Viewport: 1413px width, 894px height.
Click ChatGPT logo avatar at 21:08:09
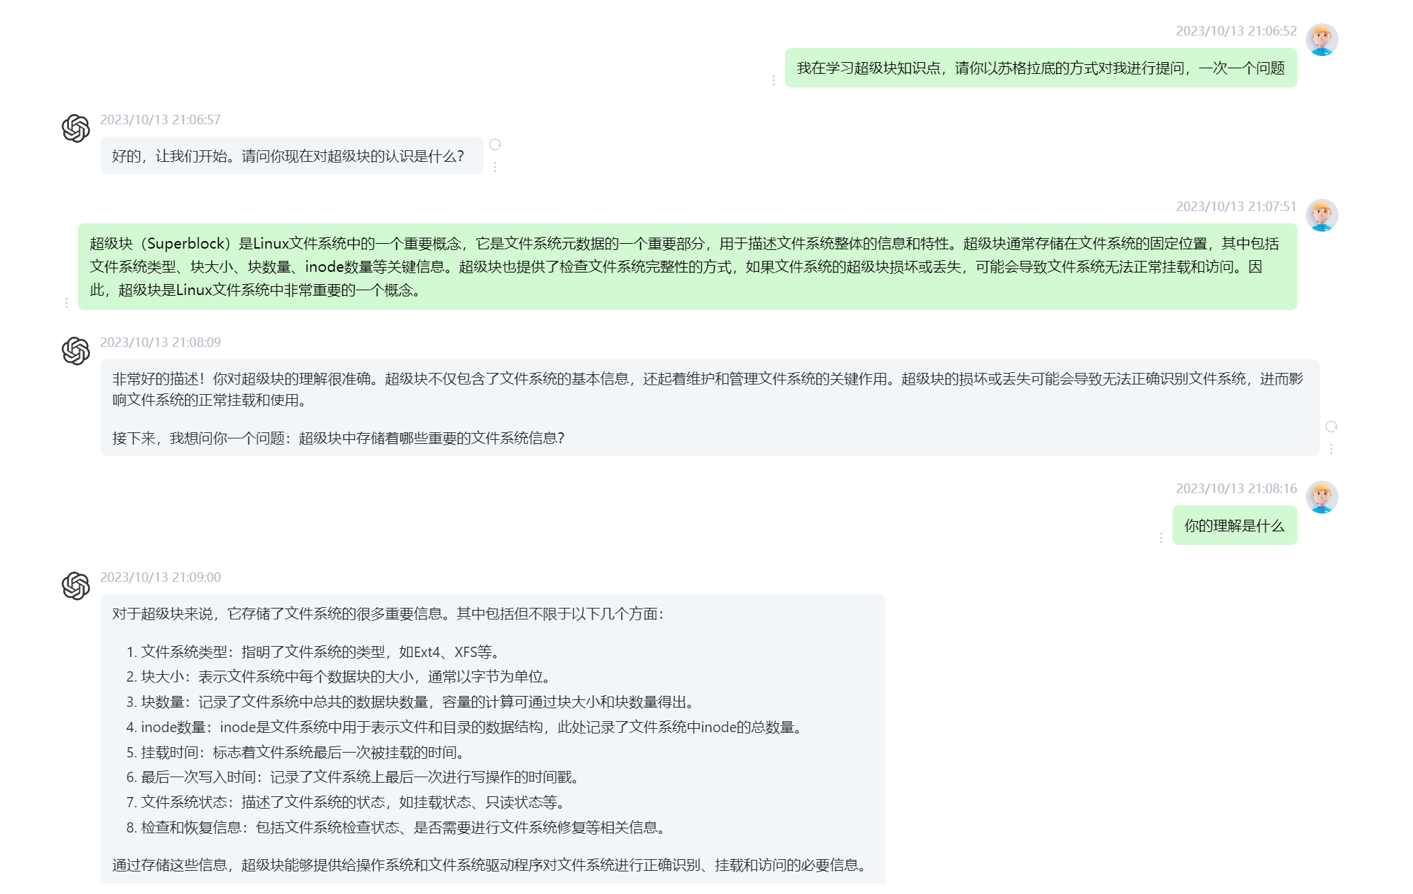(x=76, y=351)
